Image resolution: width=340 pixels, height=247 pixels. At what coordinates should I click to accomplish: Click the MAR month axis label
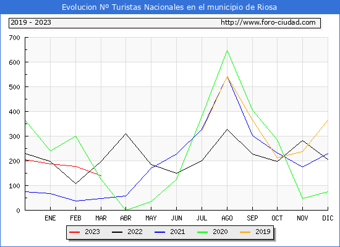click(x=101, y=218)
